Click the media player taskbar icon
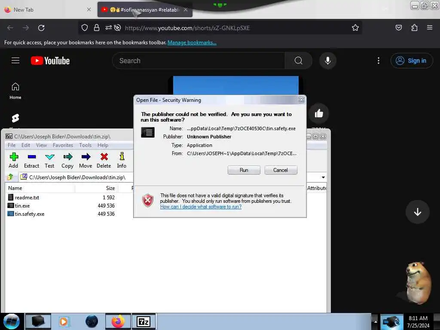The image size is (440, 330). tap(64, 321)
